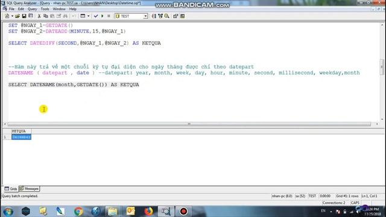Open Firefox from the taskbar

148,212
